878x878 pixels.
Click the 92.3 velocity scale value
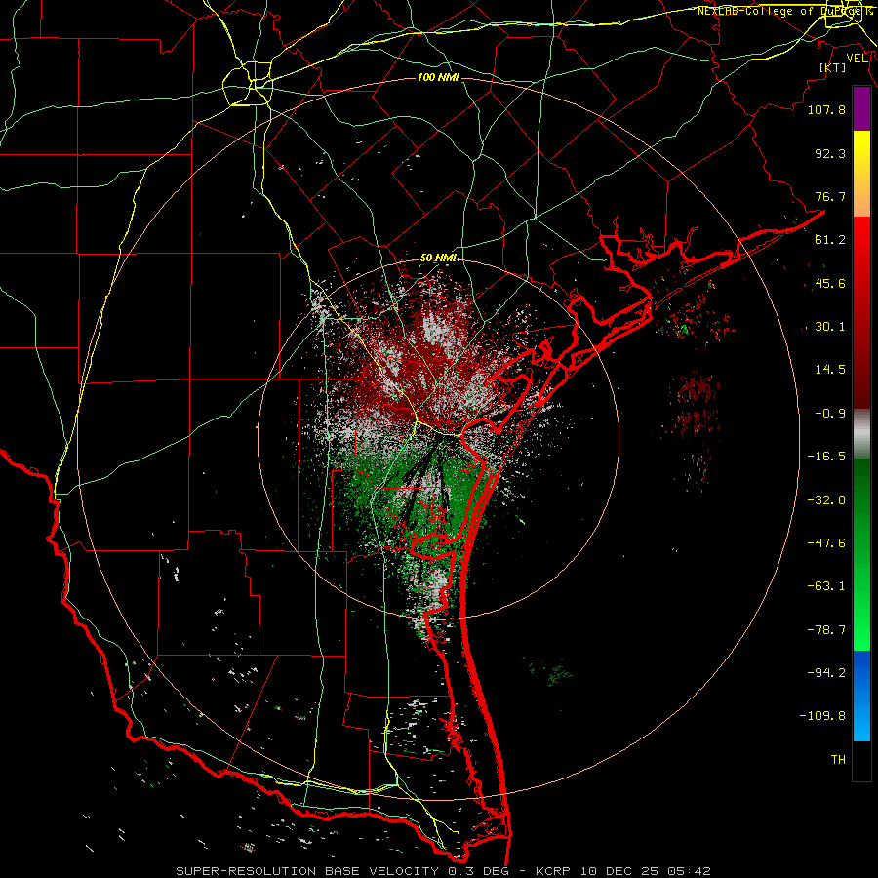tap(830, 153)
